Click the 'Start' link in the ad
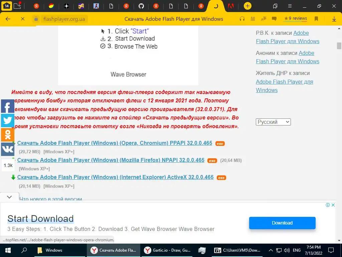Screen dimensions: 342x257 pyautogui.click(x=140, y=31)
